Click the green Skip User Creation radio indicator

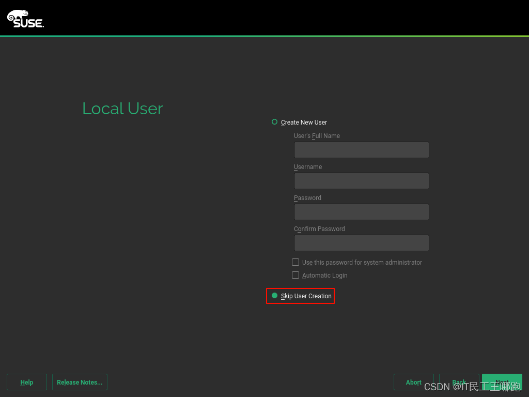tap(274, 296)
